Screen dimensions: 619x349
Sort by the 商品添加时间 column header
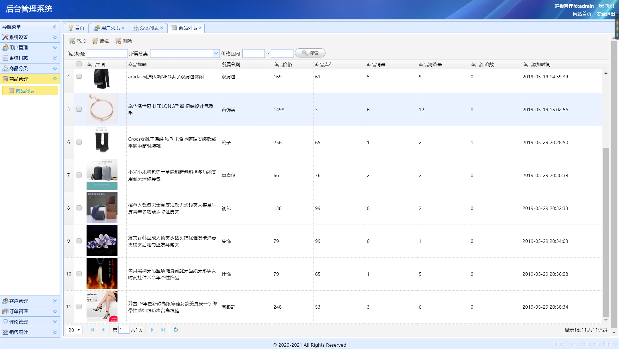(x=561, y=64)
